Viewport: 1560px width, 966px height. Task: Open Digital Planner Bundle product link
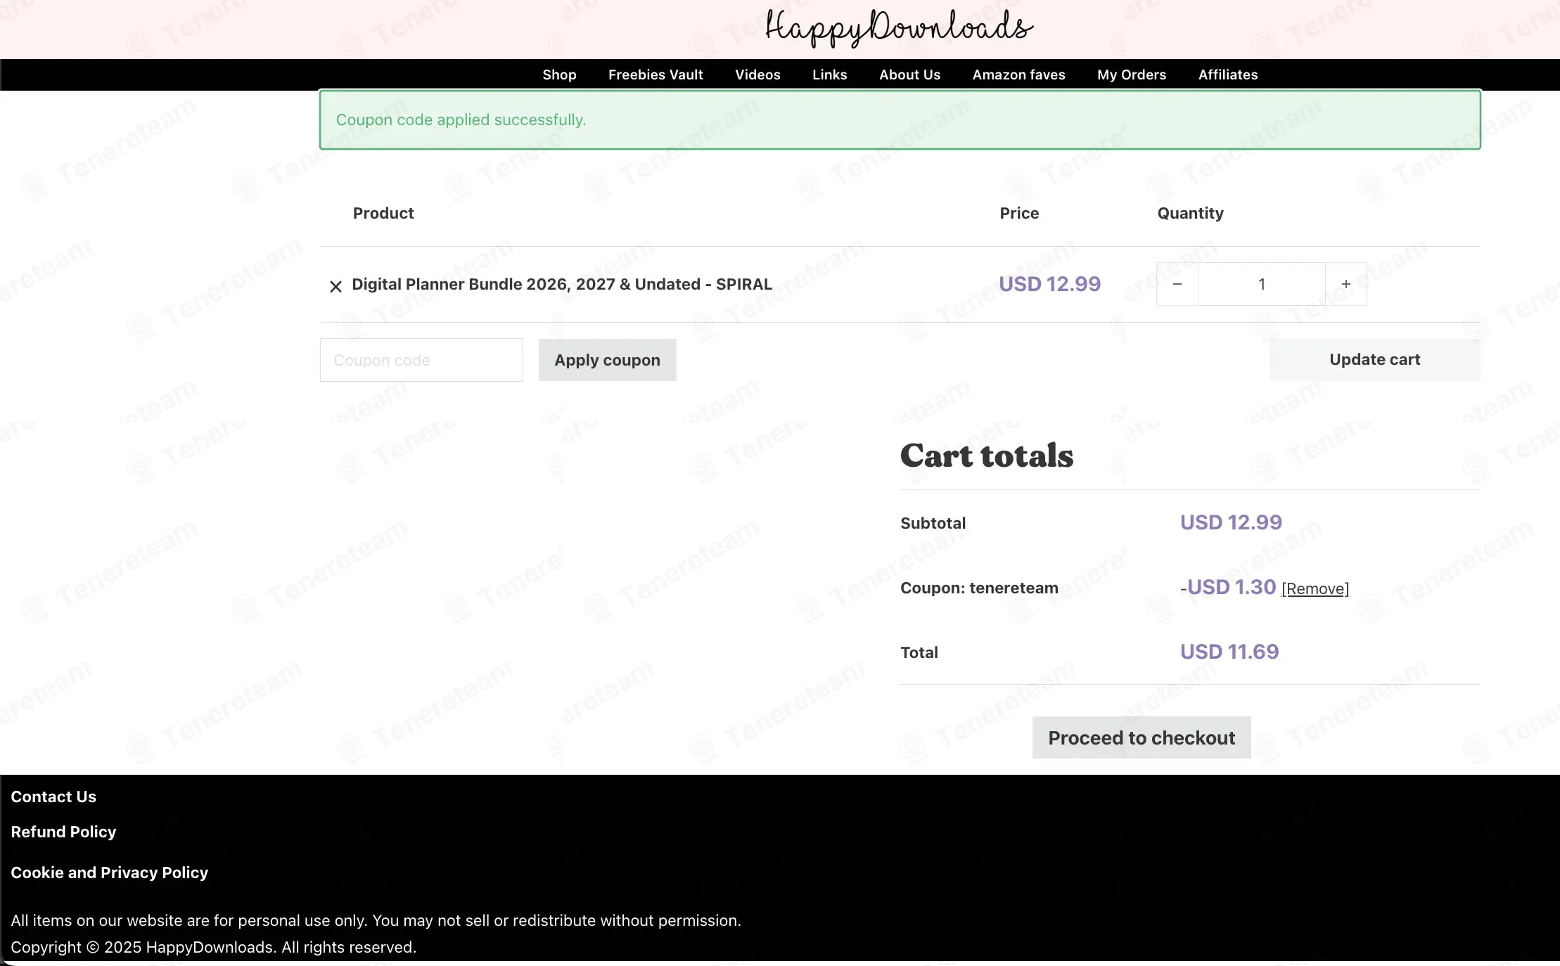562,284
